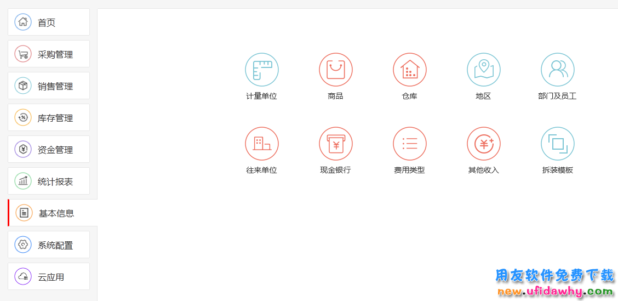
Task: Open the 仓库 warehouse icon
Action: (x=409, y=70)
